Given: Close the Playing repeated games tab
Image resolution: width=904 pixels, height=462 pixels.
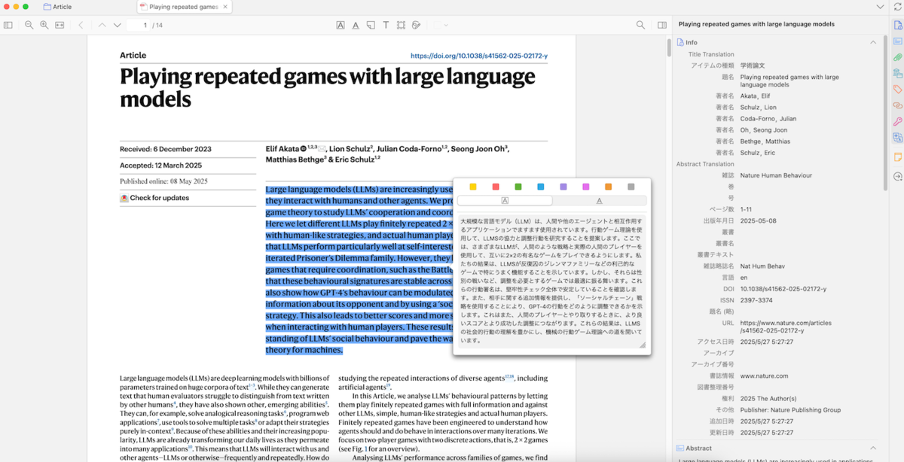Looking at the screenshot, I should (x=224, y=7).
